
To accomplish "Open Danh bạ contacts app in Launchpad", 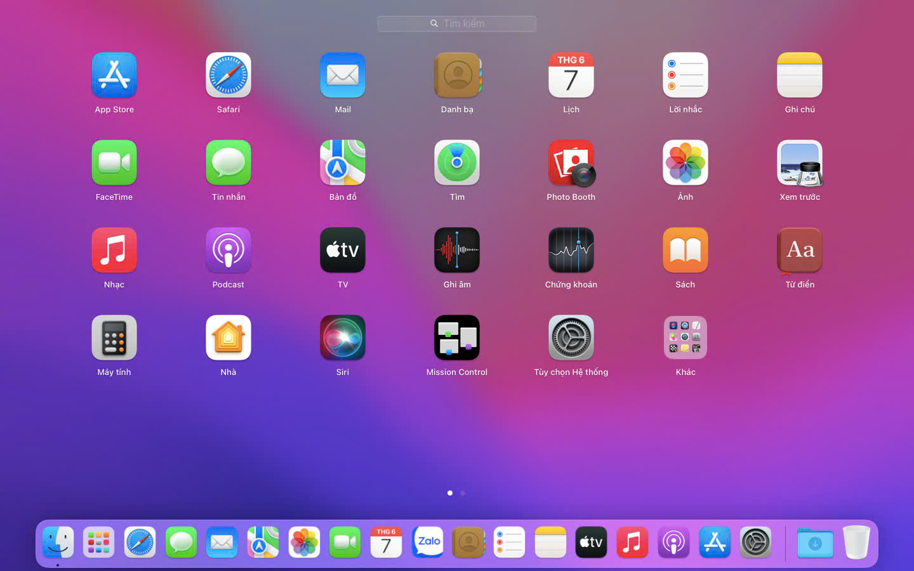I will coord(457,75).
